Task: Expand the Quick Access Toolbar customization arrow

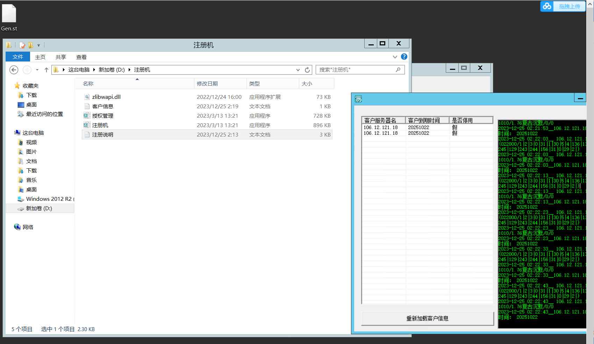Action: point(39,45)
